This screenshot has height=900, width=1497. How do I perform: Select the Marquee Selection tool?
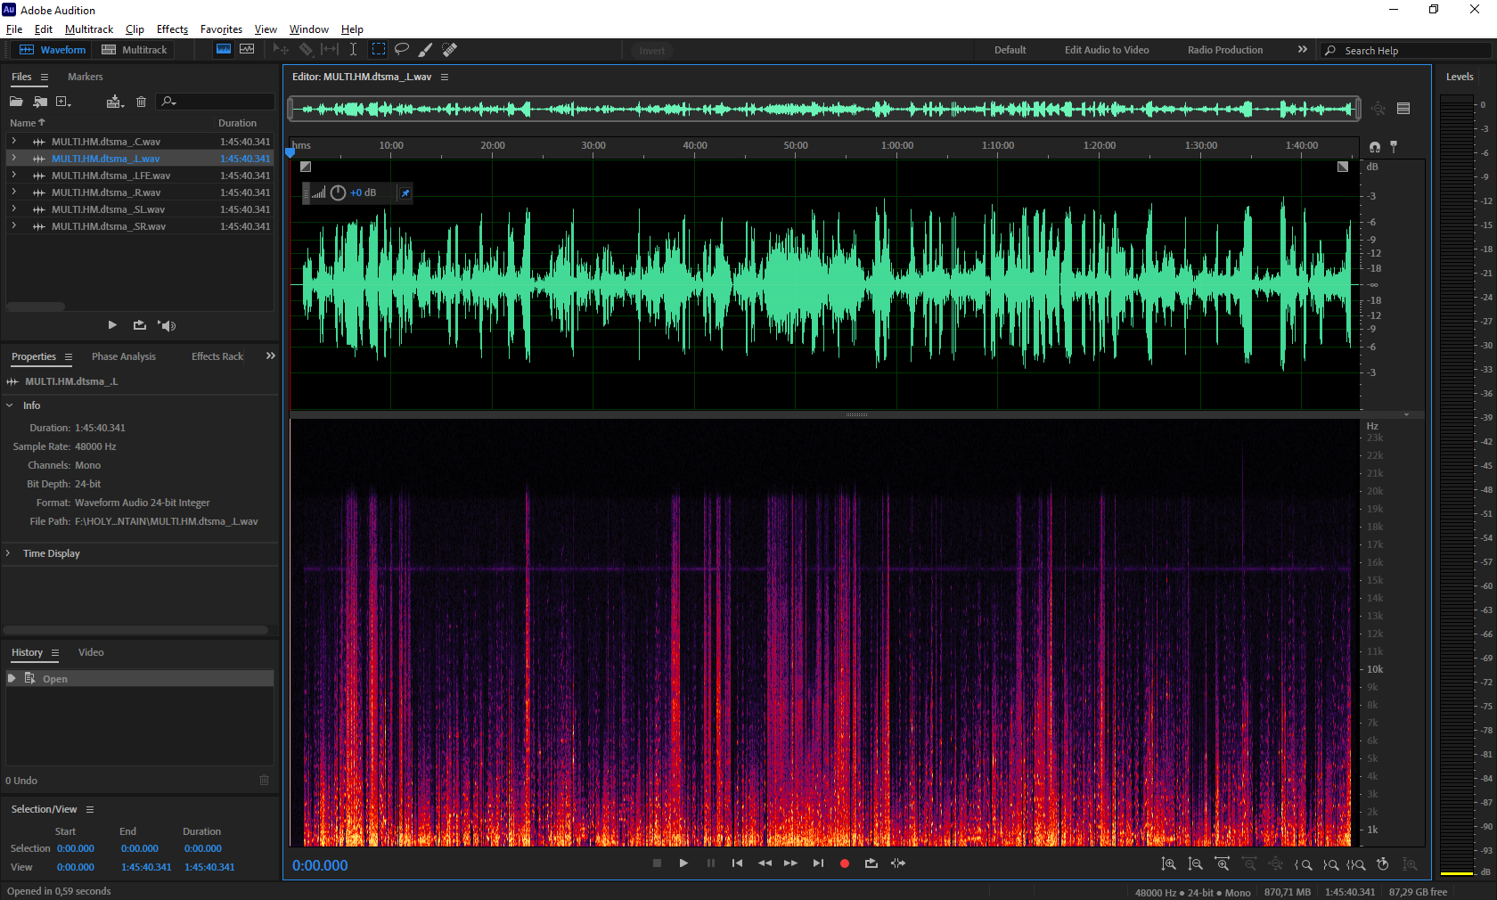tap(379, 50)
